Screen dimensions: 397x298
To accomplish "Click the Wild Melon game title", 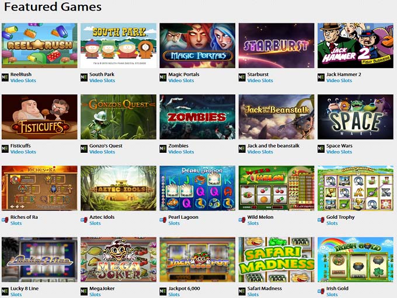I will [260, 217].
